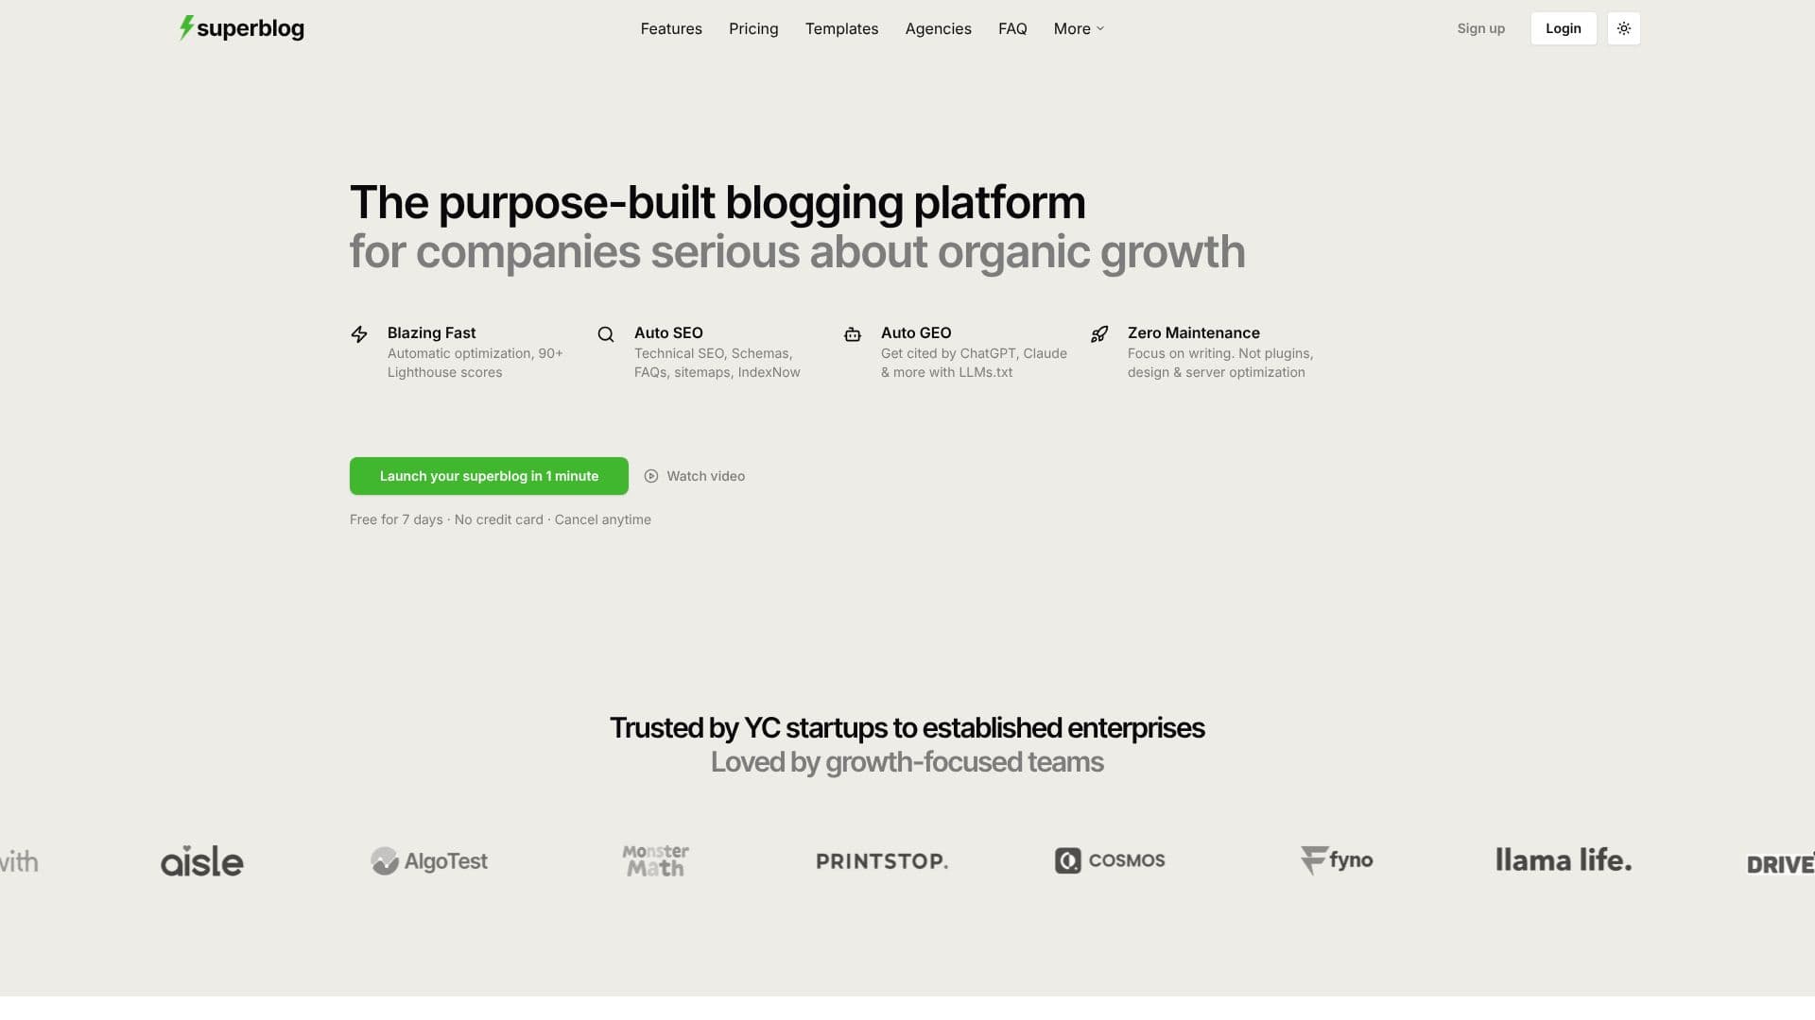Click the Auto GEO robot icon
This screenshot has width=1815, height=1020.
(853, 334)
